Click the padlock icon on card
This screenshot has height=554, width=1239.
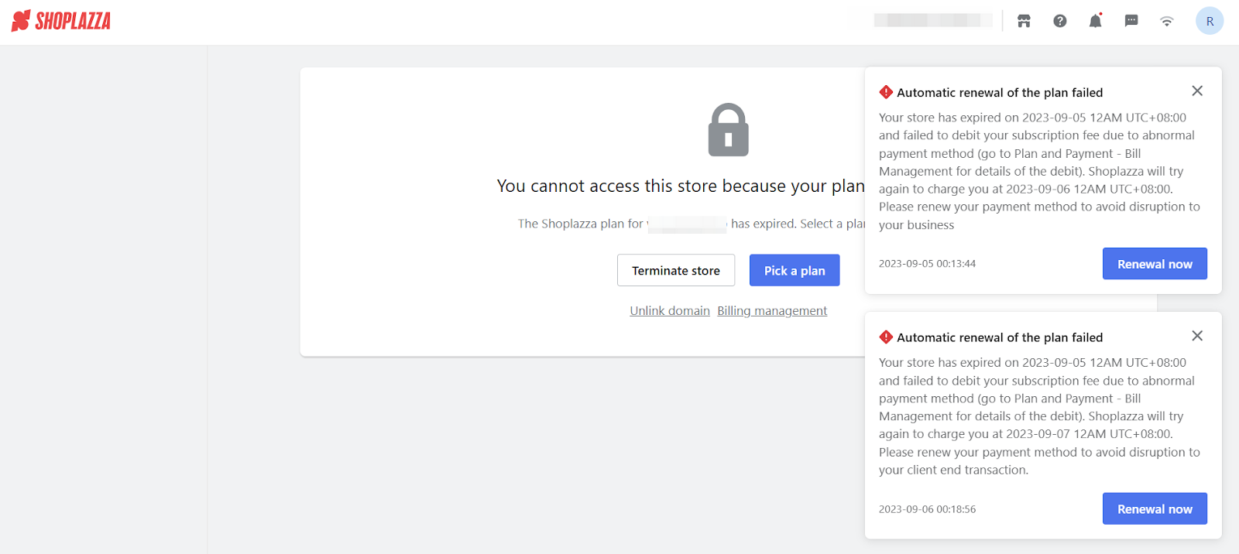click(729, 130)
